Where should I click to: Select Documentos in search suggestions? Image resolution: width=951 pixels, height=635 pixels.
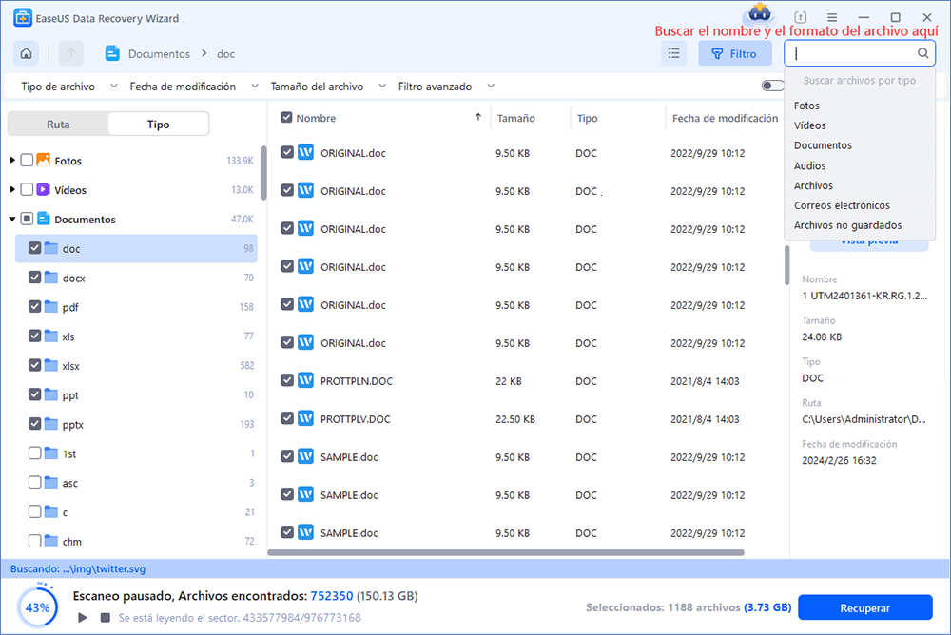[823, 145]
